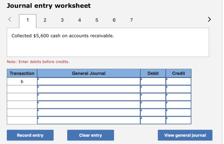Viewport: 224px width, 144px height.
Task: Click the Debit cell in fourth row
Action: 153,105
